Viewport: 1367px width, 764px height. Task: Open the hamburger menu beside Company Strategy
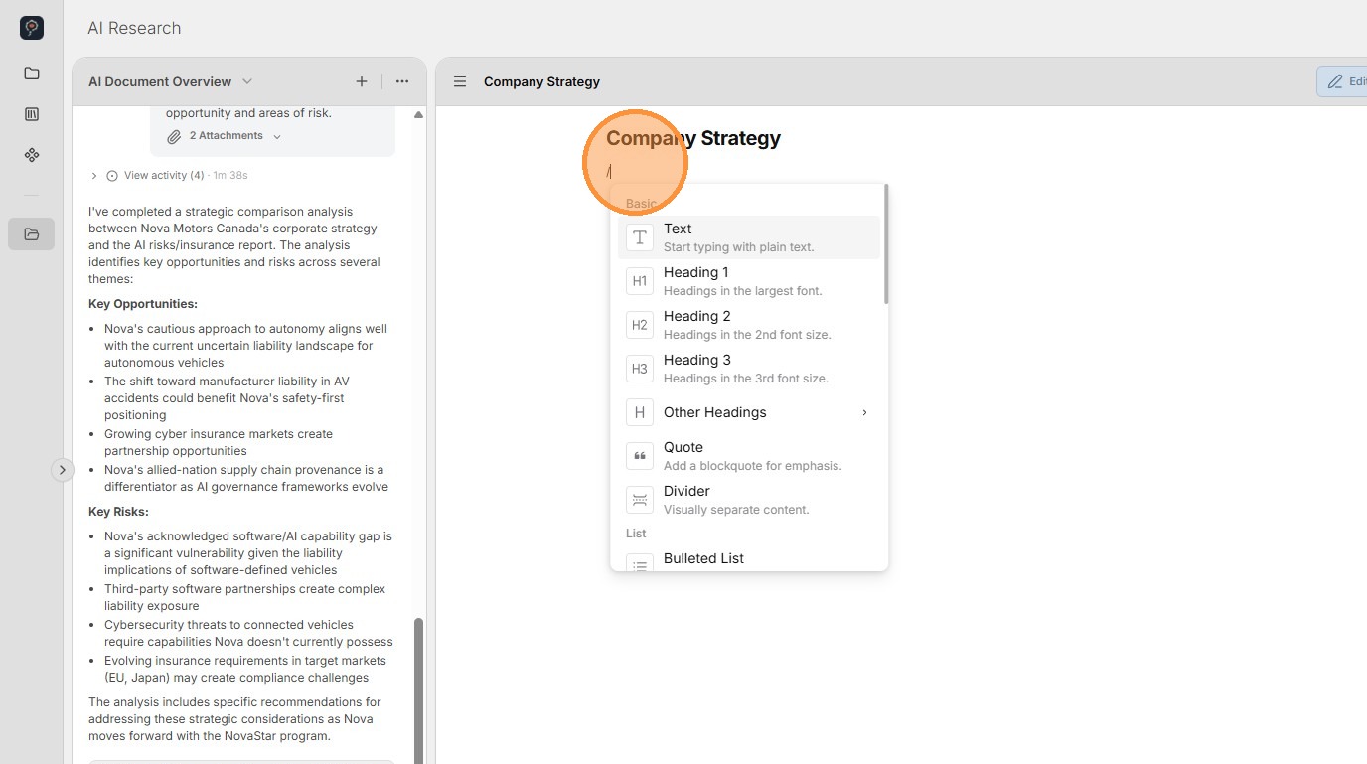pyautogui.click(x=460, y=81)
